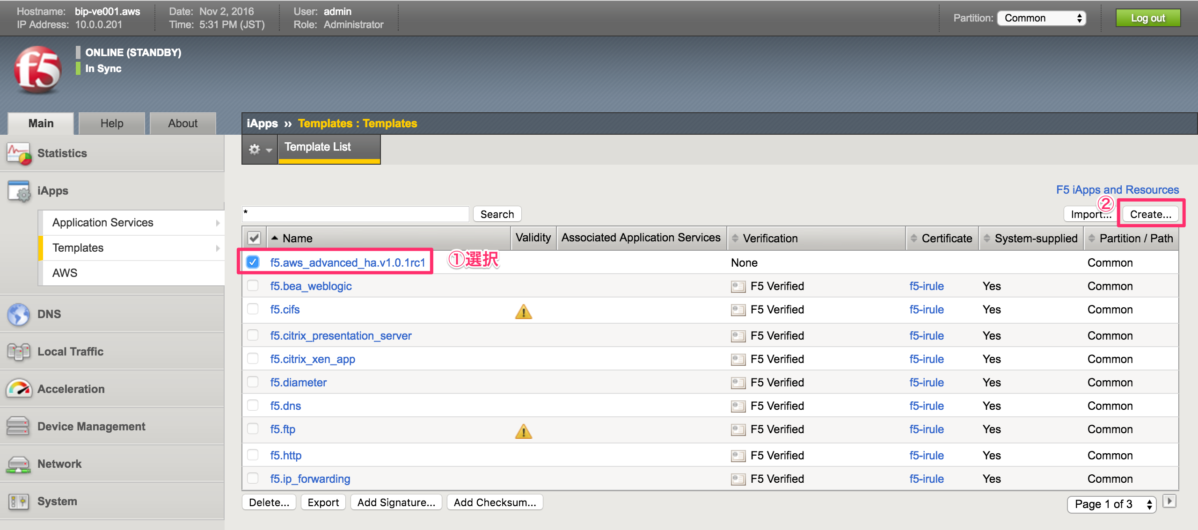Screen dimensions: 1198x530
Task: Click the f5.ftp validity warning icon
Action: pyautogui.click(x=524, y=431)
